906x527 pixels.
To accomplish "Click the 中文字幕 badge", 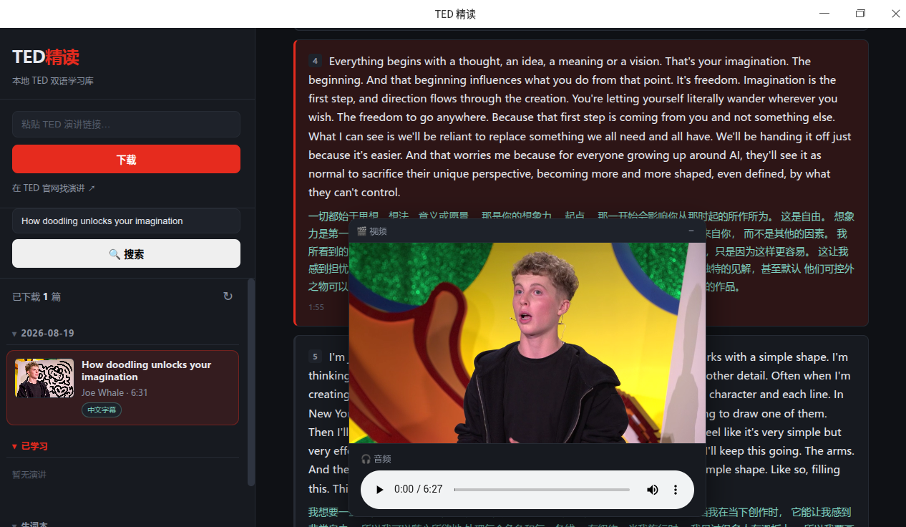I will (102, 410).
